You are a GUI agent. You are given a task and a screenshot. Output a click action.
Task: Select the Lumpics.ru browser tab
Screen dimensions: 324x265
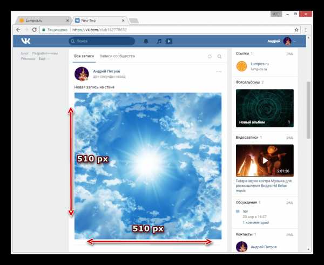(x=44, y=21)
